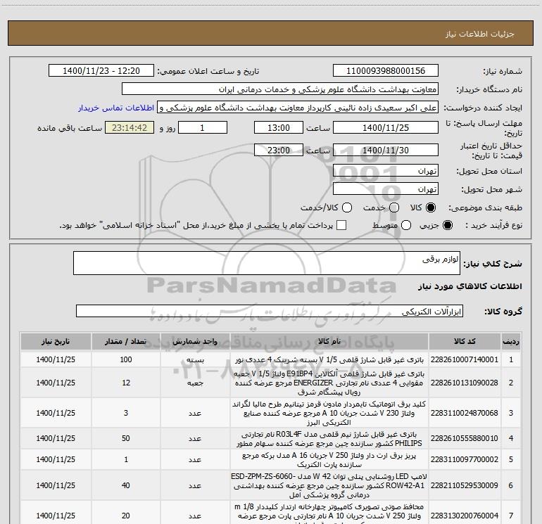This screenshot has height=524, width=542.
Task: Select the 'خدمت' radio button
Action: tap(394, 207)
